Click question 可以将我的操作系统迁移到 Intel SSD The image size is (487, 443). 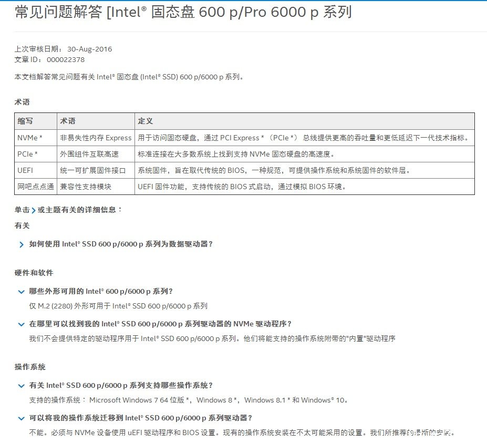pyautogui.click(x=140, y=418)
